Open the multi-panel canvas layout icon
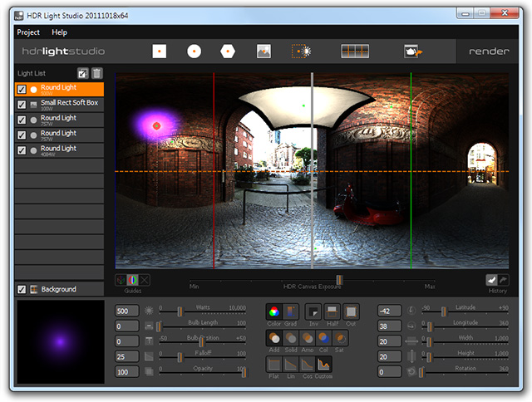The image size is (532, 402). (x=355, y=51)
